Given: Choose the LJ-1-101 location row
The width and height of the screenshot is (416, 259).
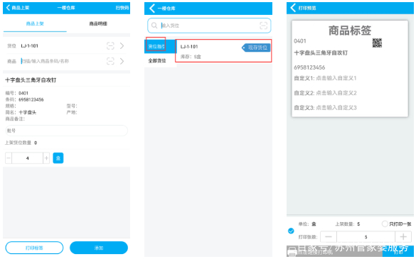Looking at the screenshot, I should tap(223, 51).
